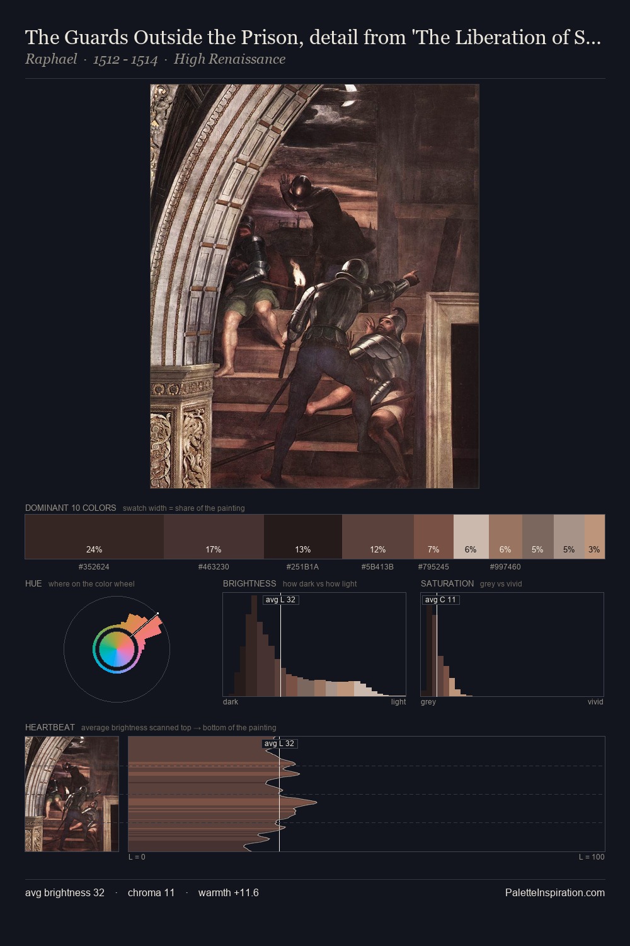Click the 'SATURATION' section heading
The image size is (630, 946).
pos(447,583)
